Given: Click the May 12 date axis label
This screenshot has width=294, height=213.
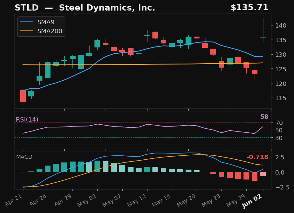Looking at the screenshot, I should (x=137, y=200).
